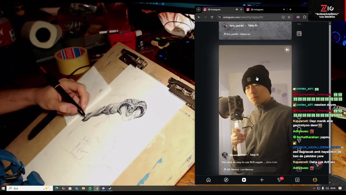Expand caption with daha fazla
This screenshot has width=346, height=195.
click(271, 162)
